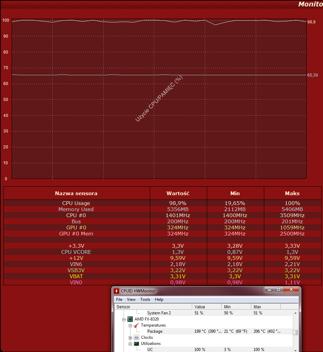The height and width of the screenshot is (352, 323).
Task: Click the CPU Usage min '19,65%'
Action: [x=235, y=203]
